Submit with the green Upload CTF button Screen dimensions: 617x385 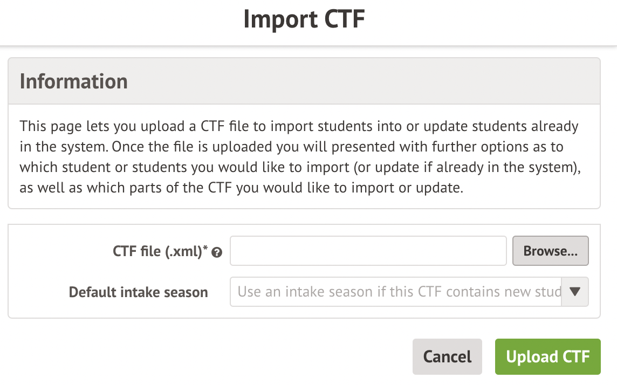[547, 356]
